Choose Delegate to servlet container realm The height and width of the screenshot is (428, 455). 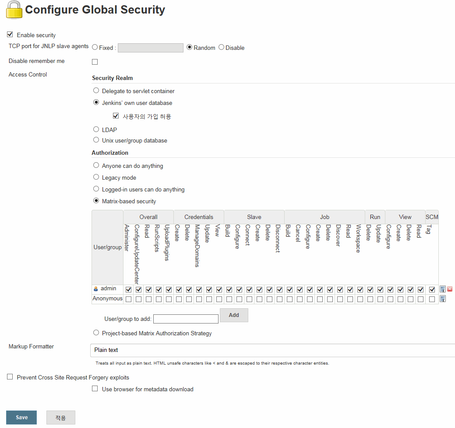[x=96, y=90]
